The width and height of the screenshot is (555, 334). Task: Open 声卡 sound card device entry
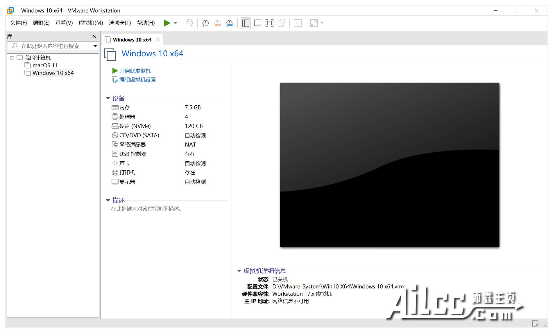click(x=124, y=163)
